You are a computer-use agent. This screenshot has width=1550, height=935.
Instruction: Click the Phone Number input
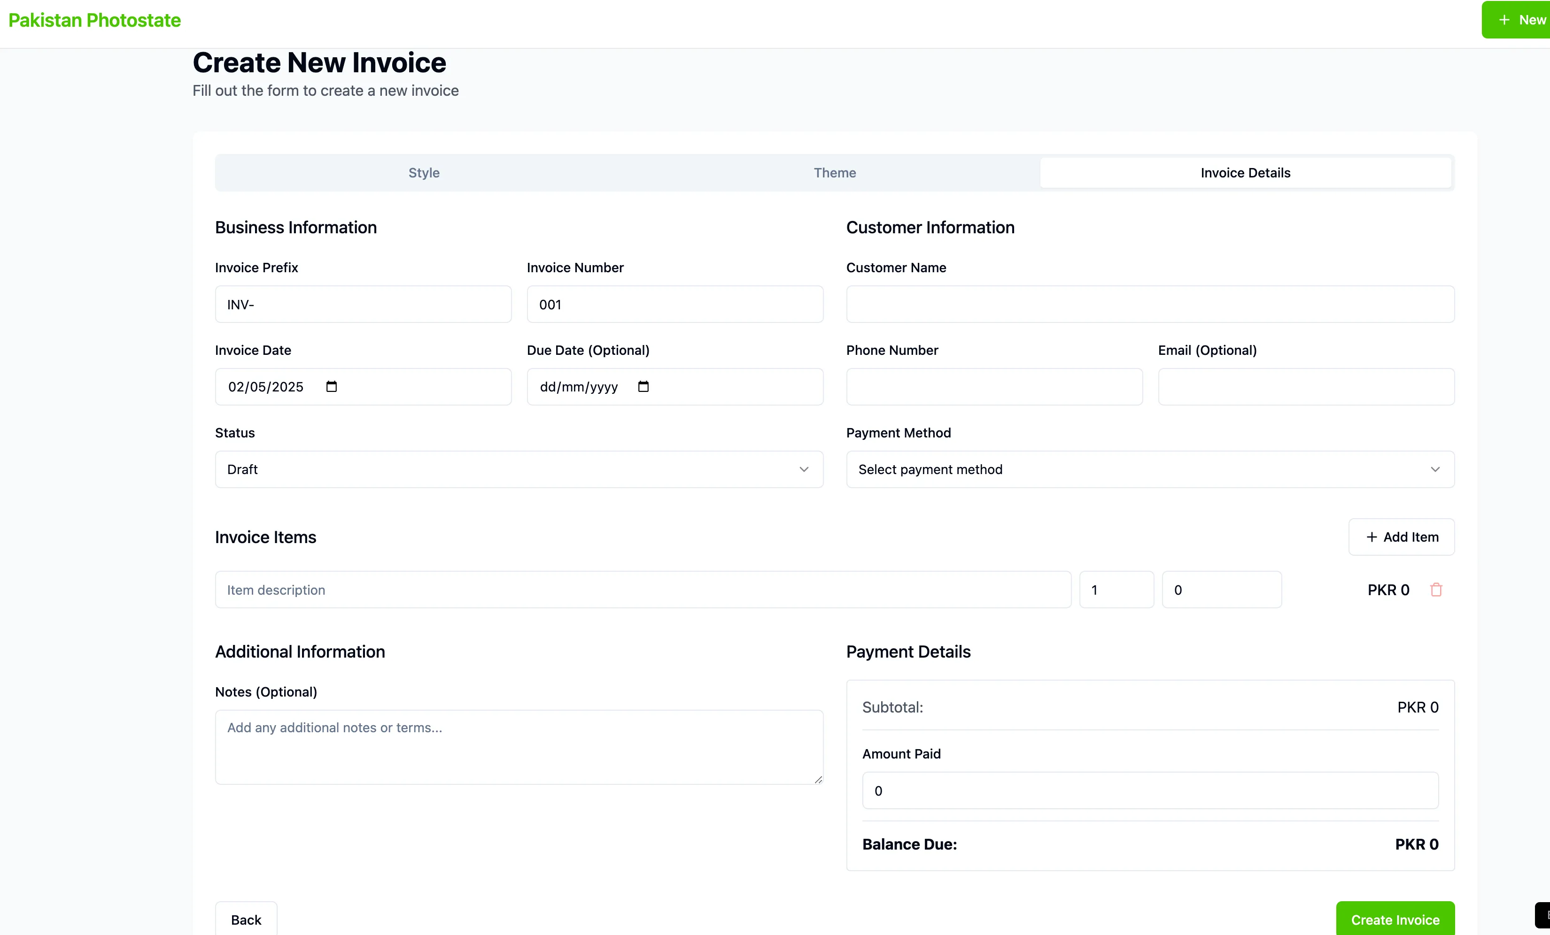[x=994, y=387]
